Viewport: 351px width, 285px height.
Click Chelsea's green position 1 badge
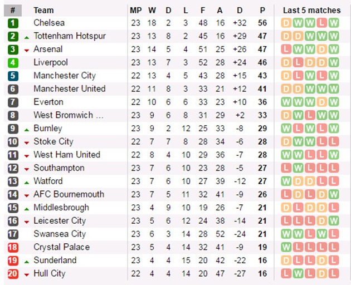pyautogui.click(x=13, y=23)
